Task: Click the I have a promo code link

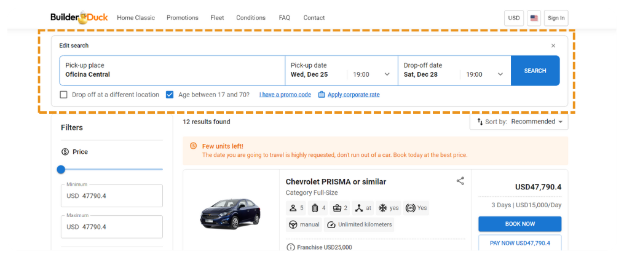Action: click(285, 95)
